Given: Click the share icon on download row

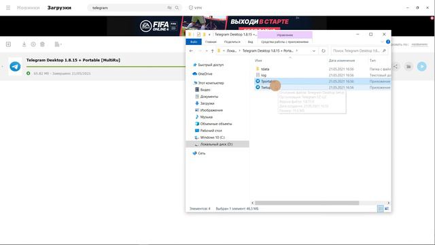Looking at the screenshot, I should pyautogui.click(x=396, y=67).
